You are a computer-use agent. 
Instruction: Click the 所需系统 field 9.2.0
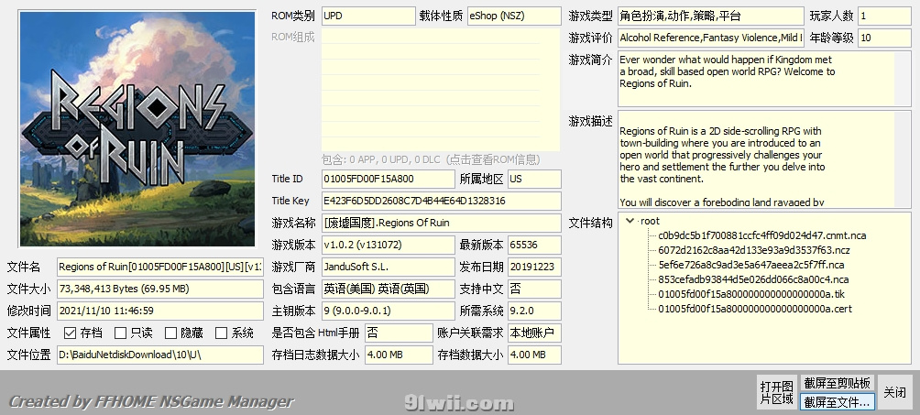pyautogui.click(x=534, y=311)
